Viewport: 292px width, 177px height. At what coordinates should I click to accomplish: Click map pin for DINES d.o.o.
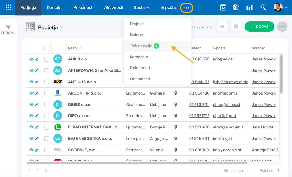click(176, 105)
